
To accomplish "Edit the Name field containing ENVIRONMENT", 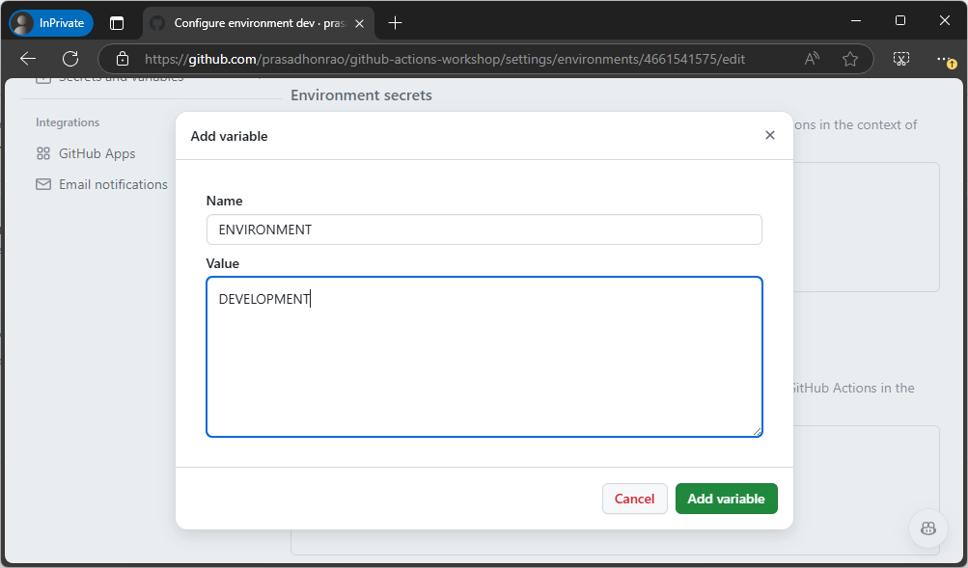I will pyautogui.click(x=484, y=230).
